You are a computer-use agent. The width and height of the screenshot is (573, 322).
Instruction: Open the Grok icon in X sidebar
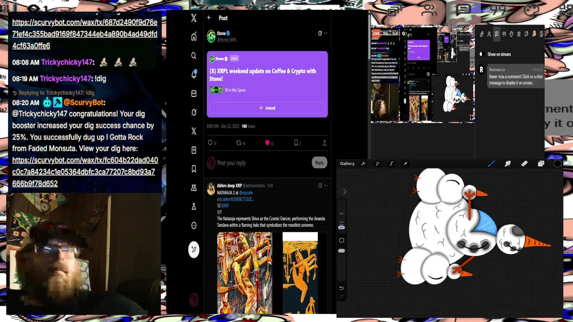point(194,112)
